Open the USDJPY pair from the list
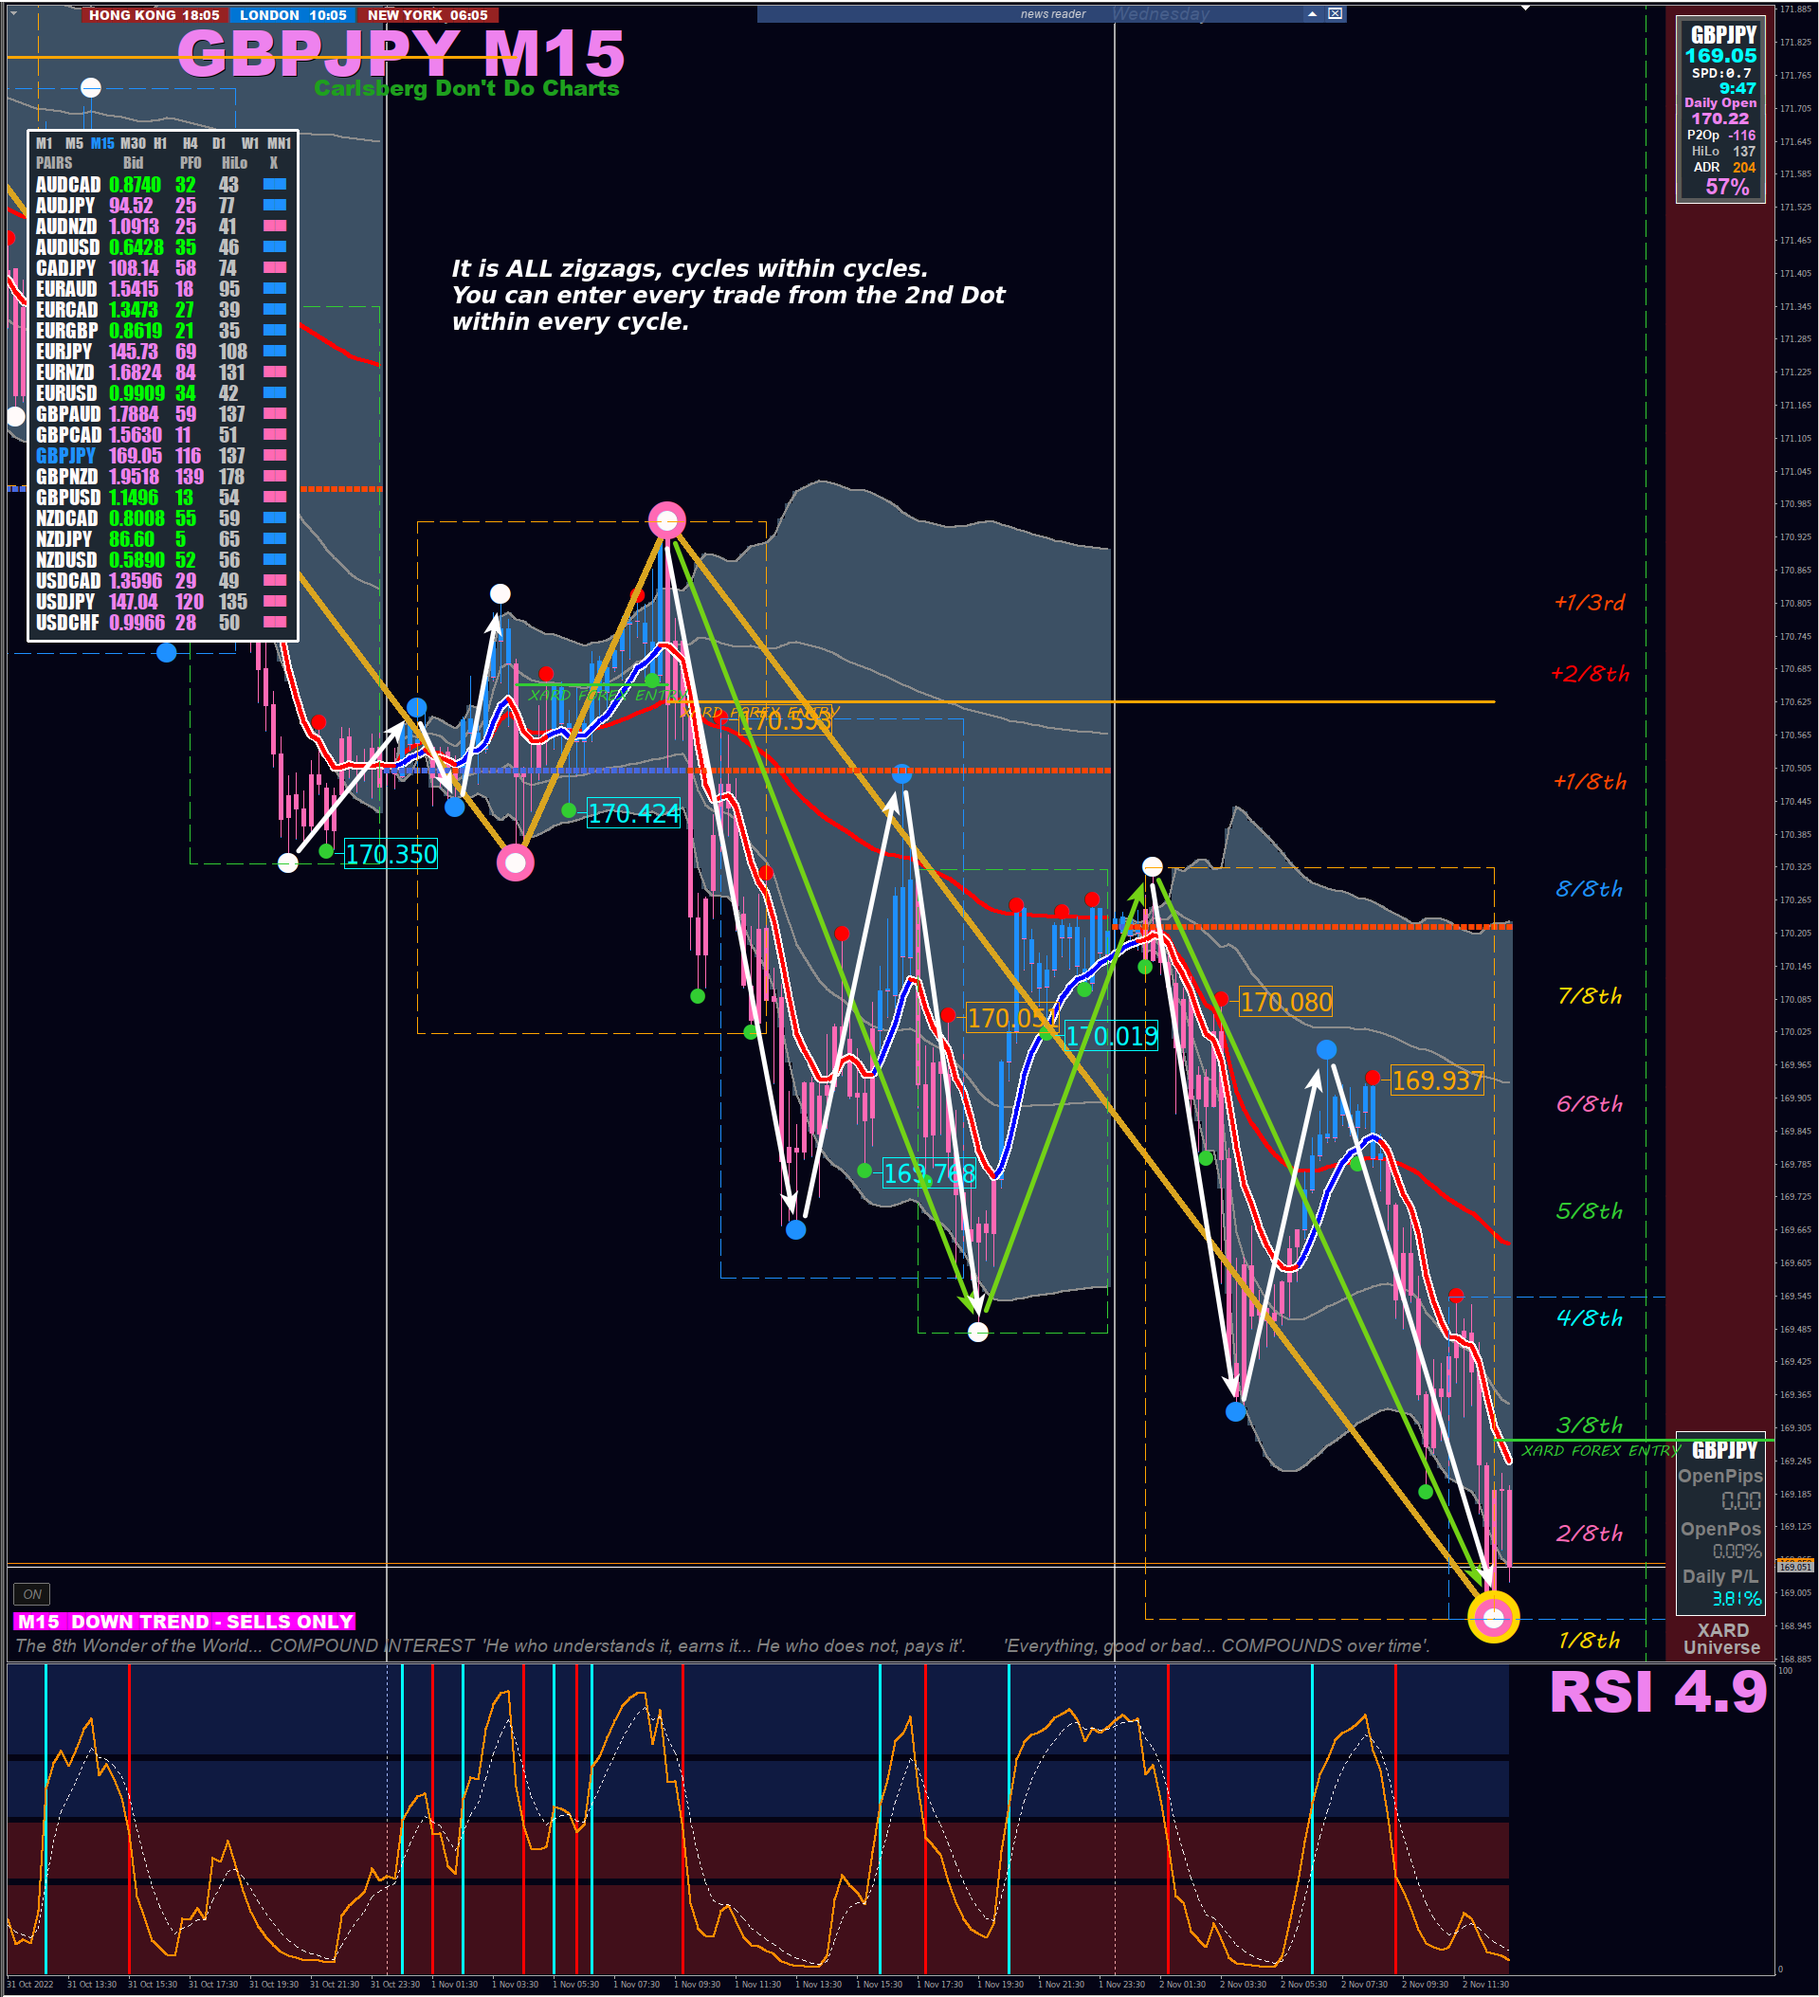The image size is (1819, 1997). click(65, 601)
